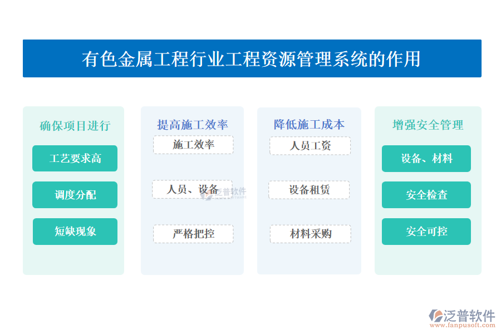Choose the 施工效率 dashed box
Screen dimensions: 501x334
[x=193, y=145]
